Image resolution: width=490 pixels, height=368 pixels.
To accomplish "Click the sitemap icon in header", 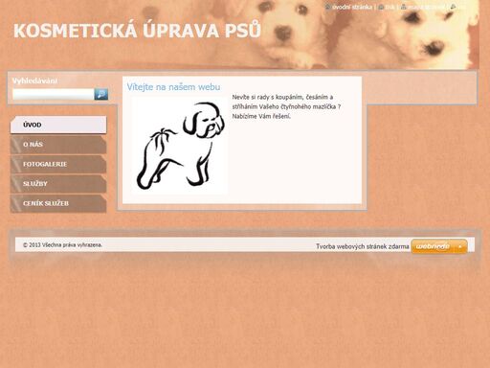I will 404,7.
